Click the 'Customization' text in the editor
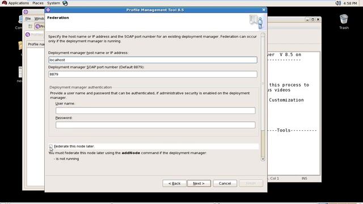The width and height of the screenshot is (363, 204). [x=286, y=100]
